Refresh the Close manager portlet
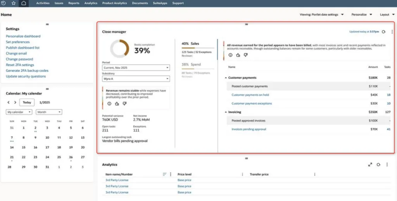This screenshot has height=201, width=397. pos(383,32)
